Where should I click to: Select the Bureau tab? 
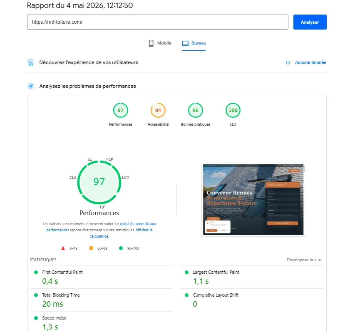click(194, 43)
